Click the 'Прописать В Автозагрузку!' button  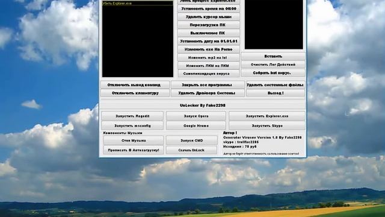point(134,150)
